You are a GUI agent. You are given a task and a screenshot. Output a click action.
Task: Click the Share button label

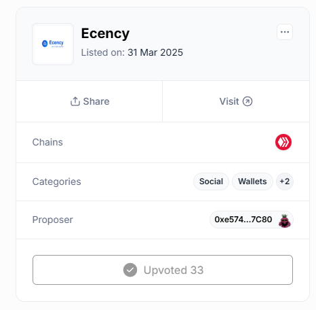96,101
